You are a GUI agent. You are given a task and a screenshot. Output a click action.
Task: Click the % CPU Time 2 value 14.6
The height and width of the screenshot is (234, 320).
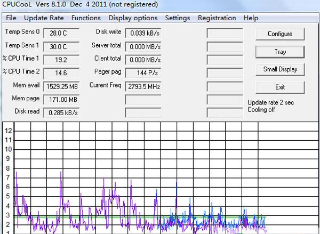click(61, 73)
